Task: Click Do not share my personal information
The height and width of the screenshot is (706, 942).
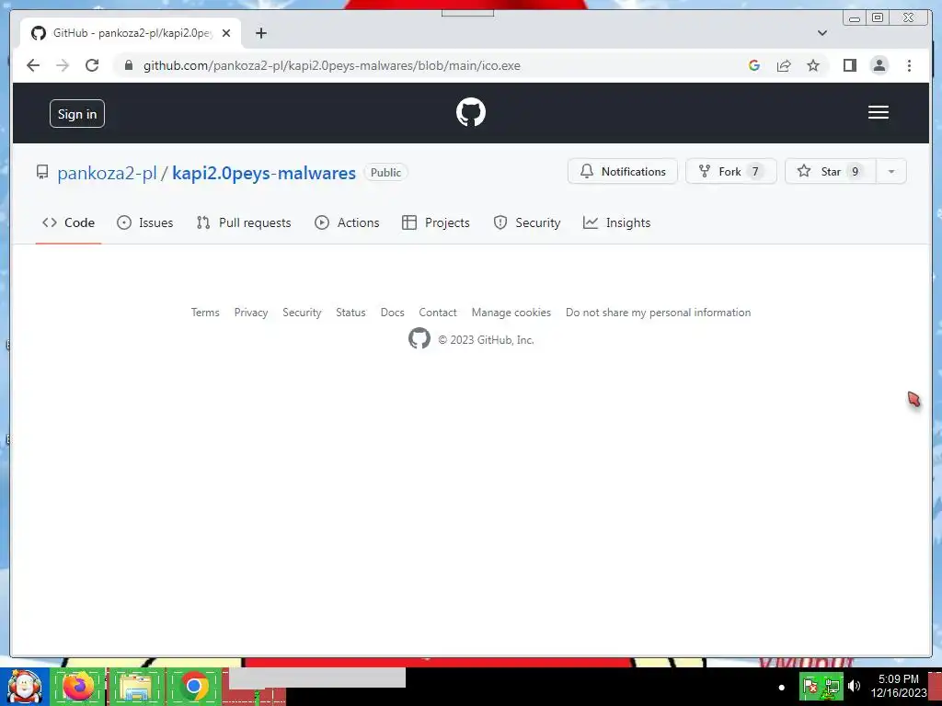Action: coord(658,313)
